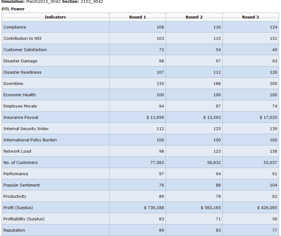Click the Profit (Surplus) Round 1 amount
Screen dimensions: 281x236
pos(154,208)
